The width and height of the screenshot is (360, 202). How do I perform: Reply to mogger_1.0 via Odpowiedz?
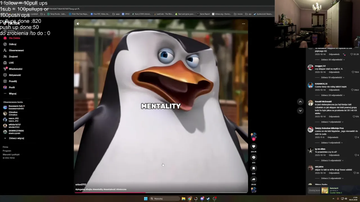[x=334, y=72]
